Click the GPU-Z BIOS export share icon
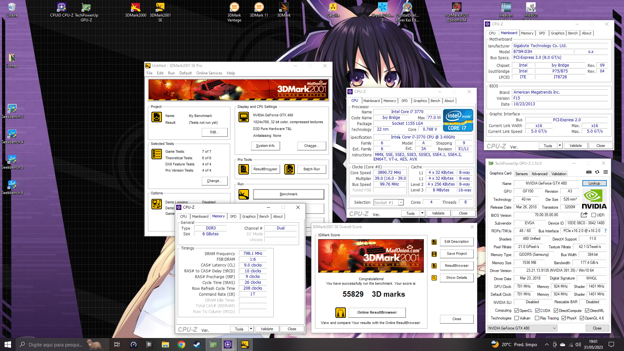Viewport: 624px width, 351px height. (584, 215)
